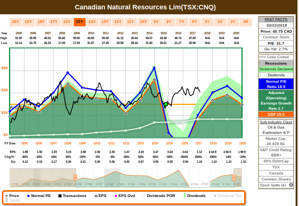Switch to the 11Y range tab
Viewport: 299px width, 206px height.
coord(131,22)
